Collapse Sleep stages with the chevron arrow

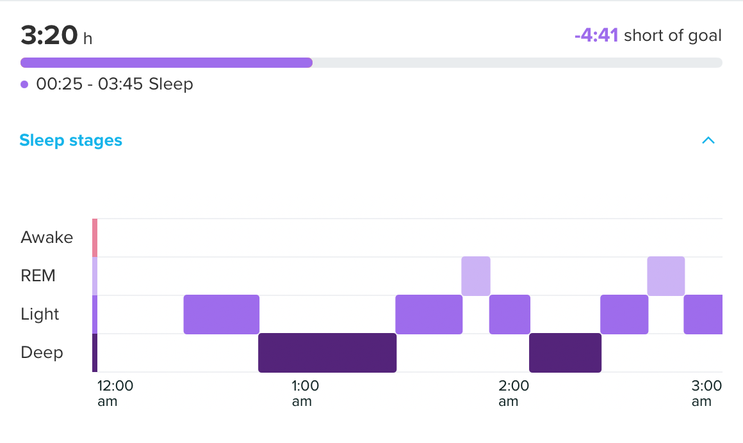click(x=708, y=141)
